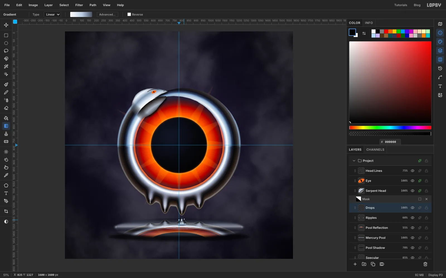Select the Magic Wand tool

(6, 66)
